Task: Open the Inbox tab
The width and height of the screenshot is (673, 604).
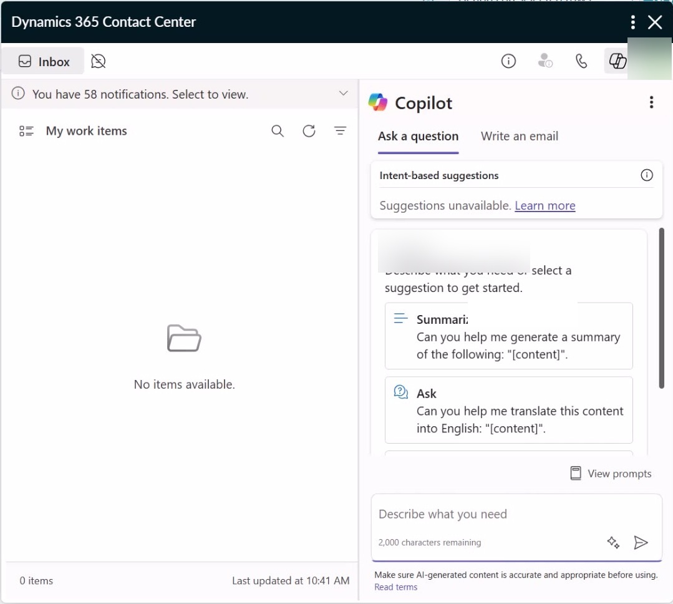Action: coord(43,61)
